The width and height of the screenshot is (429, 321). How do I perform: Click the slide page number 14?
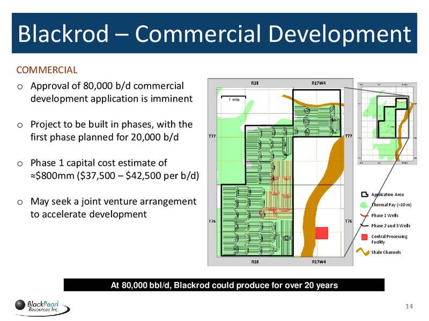409,306
